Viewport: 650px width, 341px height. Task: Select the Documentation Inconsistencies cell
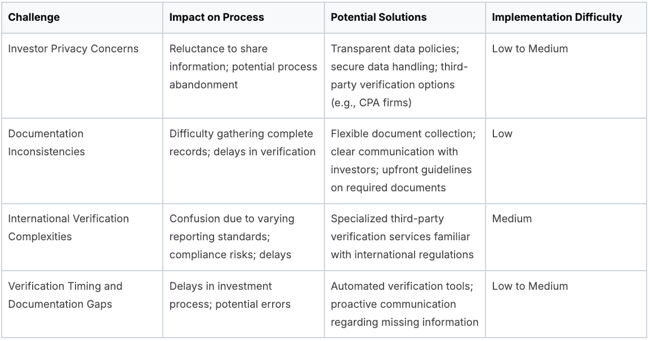pos(82,161)
